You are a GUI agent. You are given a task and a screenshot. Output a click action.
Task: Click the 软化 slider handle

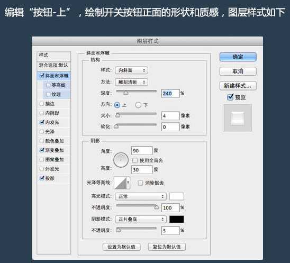click(x=116, y=126)
